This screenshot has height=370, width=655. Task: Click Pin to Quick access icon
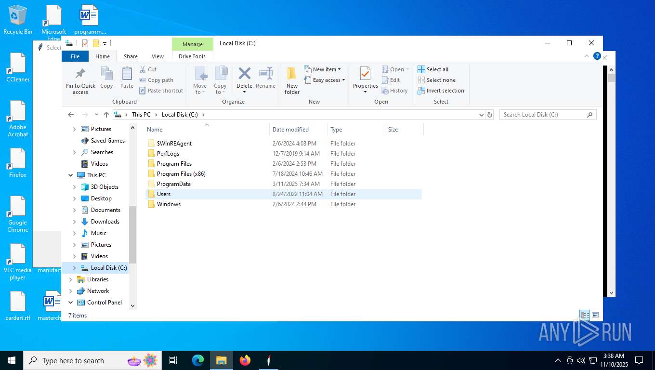tap(80, 74)
